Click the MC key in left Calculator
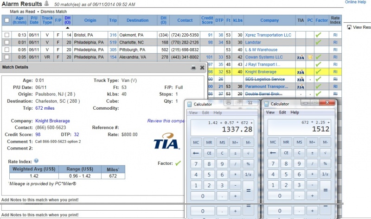The width and height of the screenshot is (371, 219). 196,143
